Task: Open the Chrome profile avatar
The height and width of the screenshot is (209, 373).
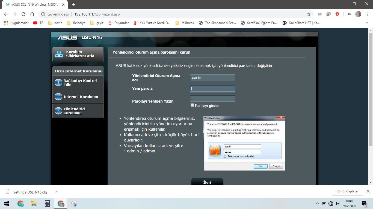Action: coord(358,14)
